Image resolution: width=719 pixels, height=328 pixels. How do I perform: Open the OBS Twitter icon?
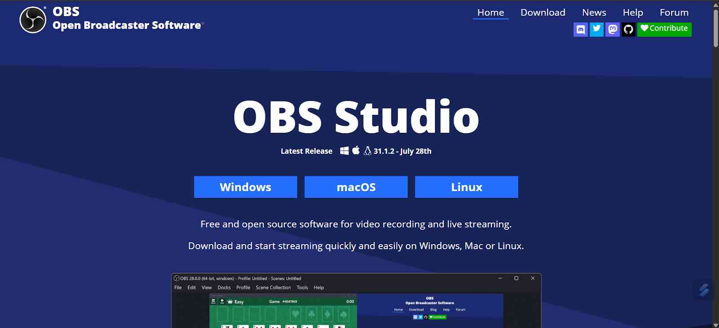(x=596, y=30)
